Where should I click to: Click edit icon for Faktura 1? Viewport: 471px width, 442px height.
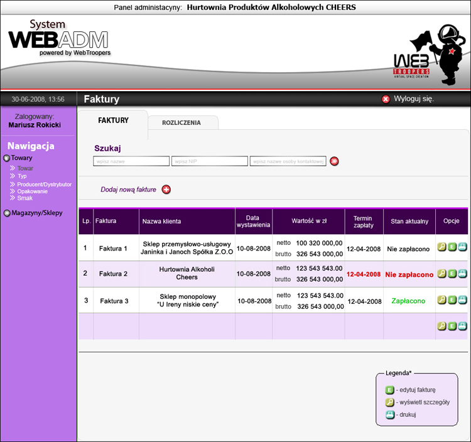pyautogui.click(x=452, y=248)
